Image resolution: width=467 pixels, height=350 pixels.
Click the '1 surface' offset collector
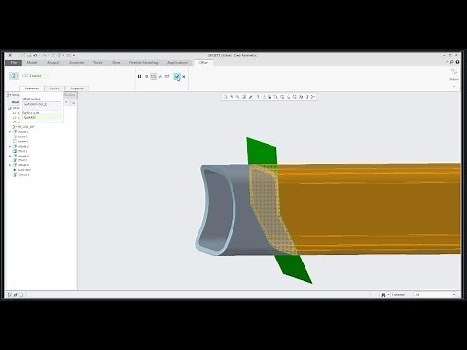pos(37,76)
